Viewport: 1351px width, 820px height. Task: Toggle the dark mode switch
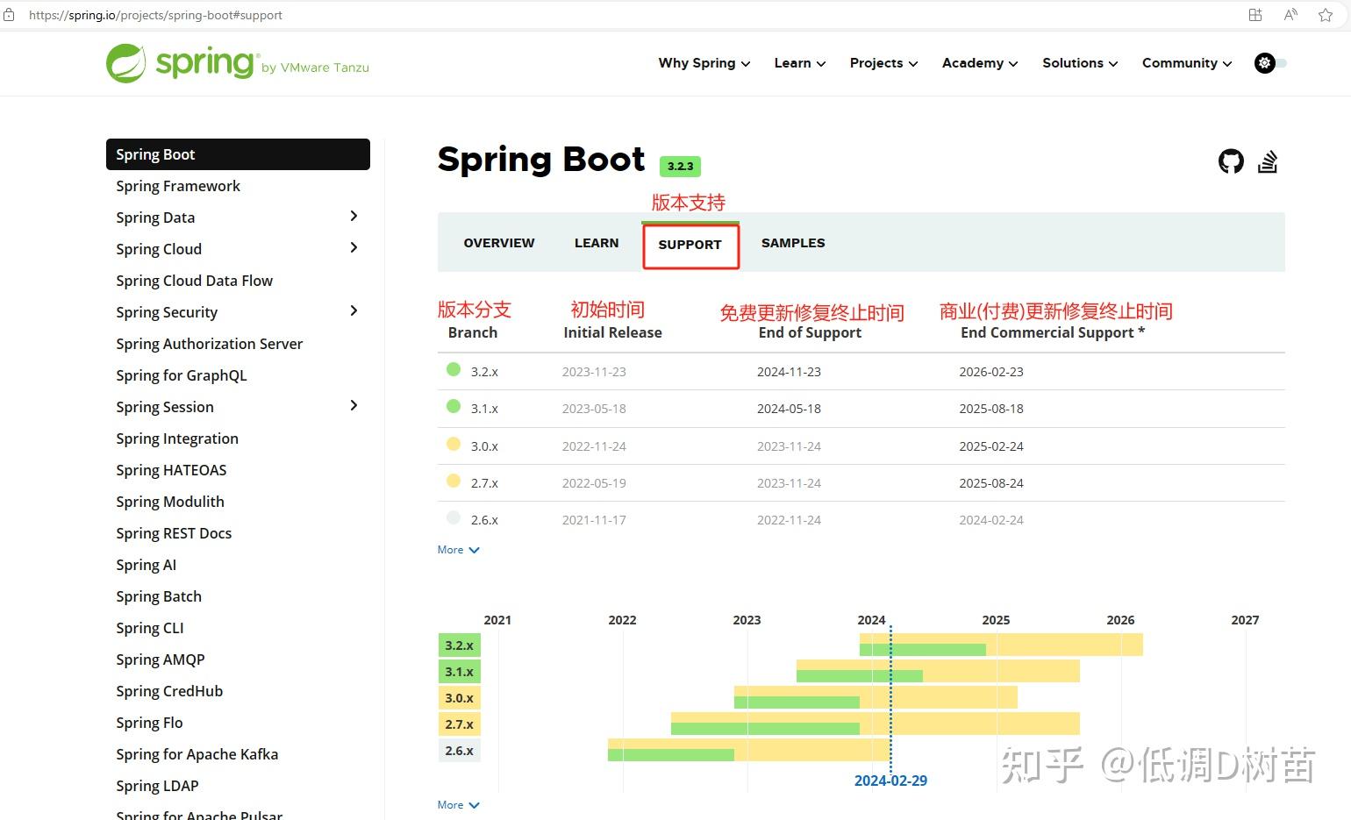pos(1280,63)
